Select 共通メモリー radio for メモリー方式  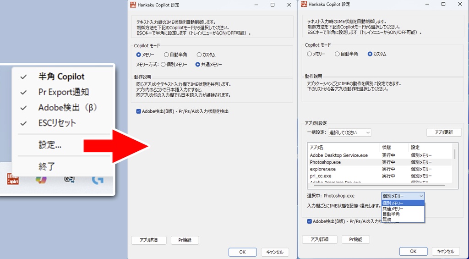pyautogui.click(x=208, y=64)
